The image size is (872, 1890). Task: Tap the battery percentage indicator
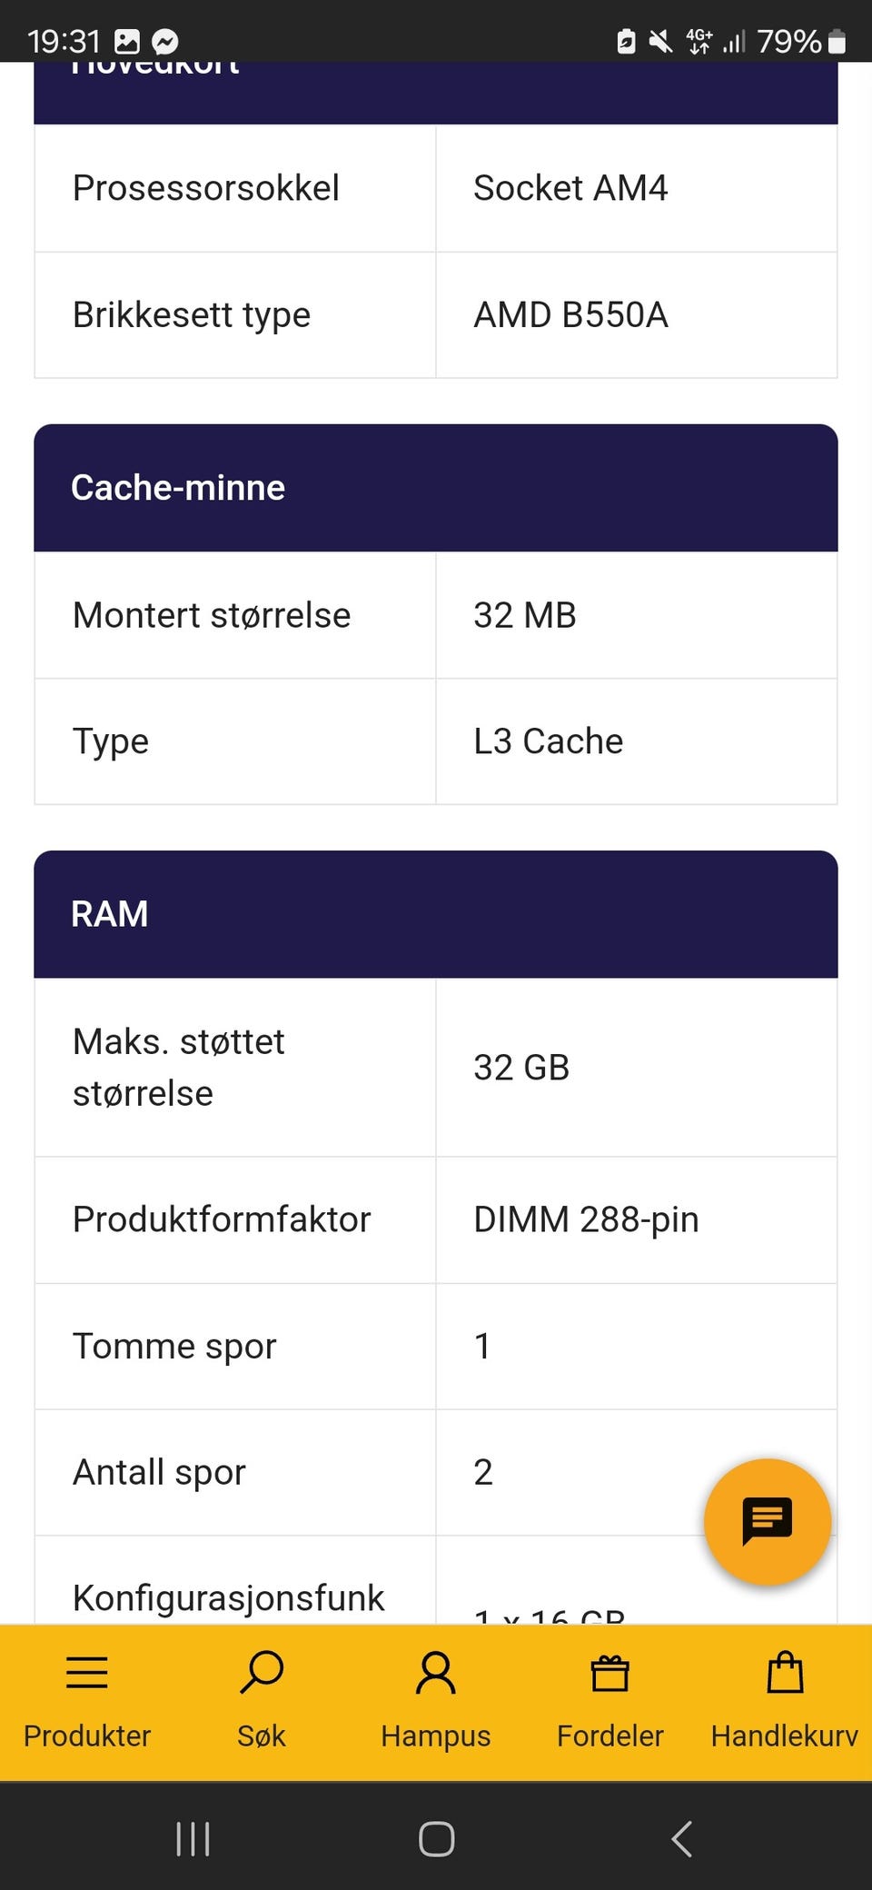788,42
